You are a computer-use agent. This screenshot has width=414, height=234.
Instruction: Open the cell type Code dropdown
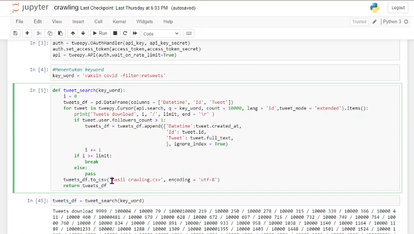(x=161, y=33)
